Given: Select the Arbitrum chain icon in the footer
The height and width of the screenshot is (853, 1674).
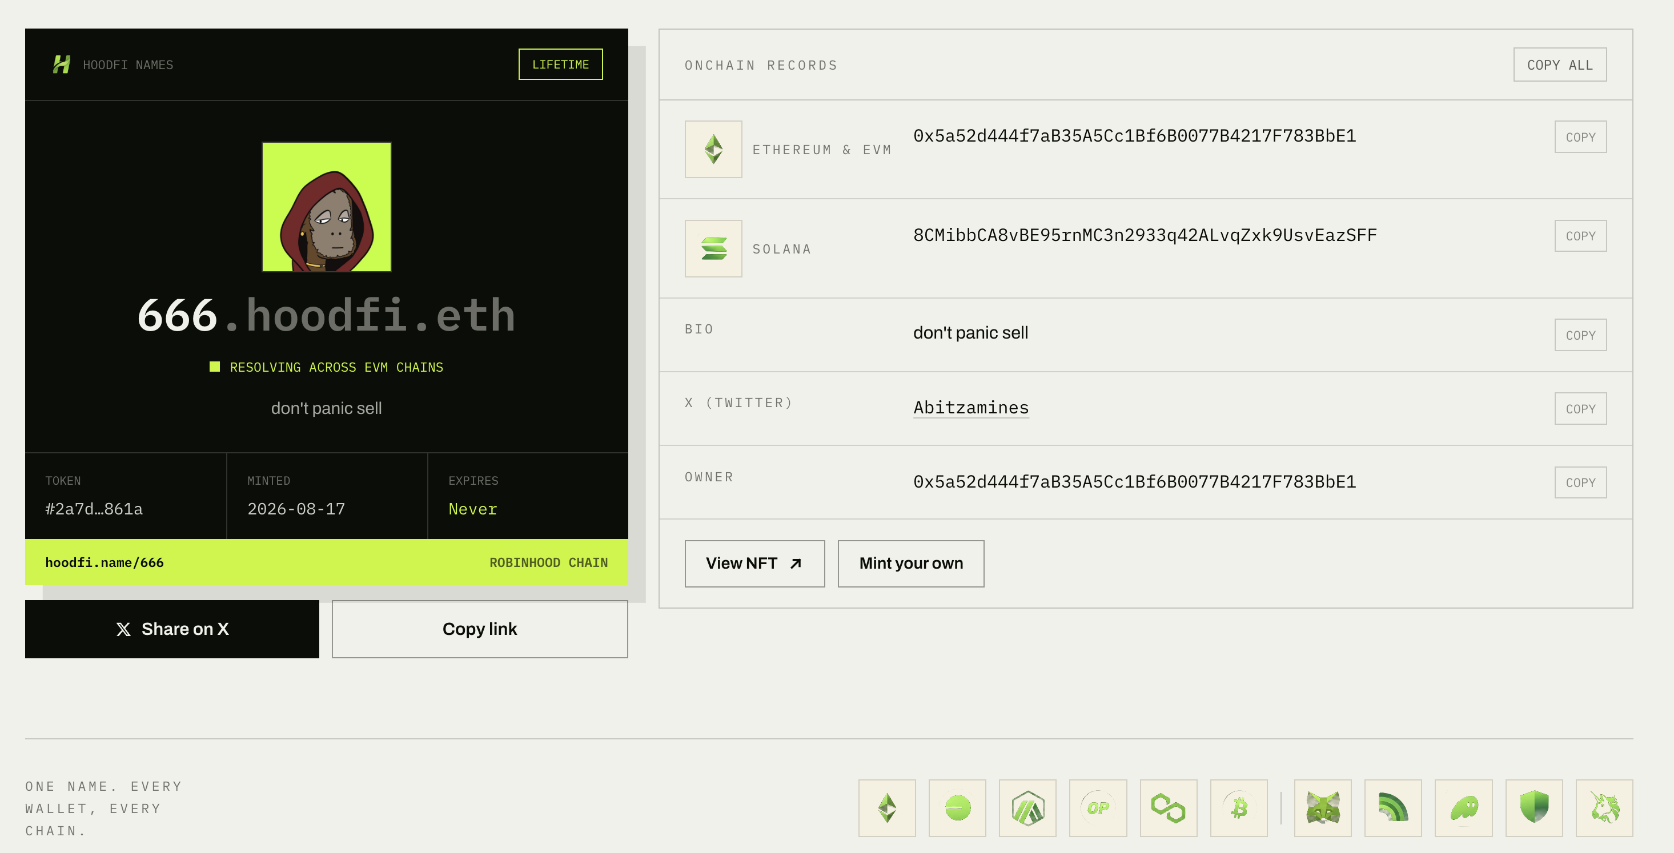Looking at the screenshot, I should 1027,807.
